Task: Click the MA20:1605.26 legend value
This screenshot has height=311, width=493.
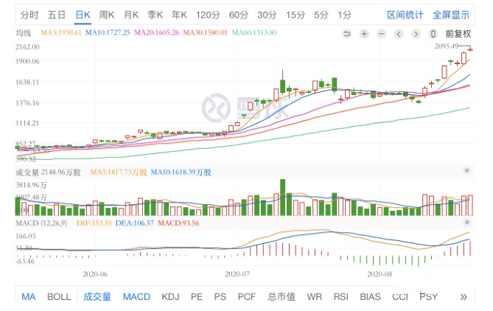Action: point(156,32)
